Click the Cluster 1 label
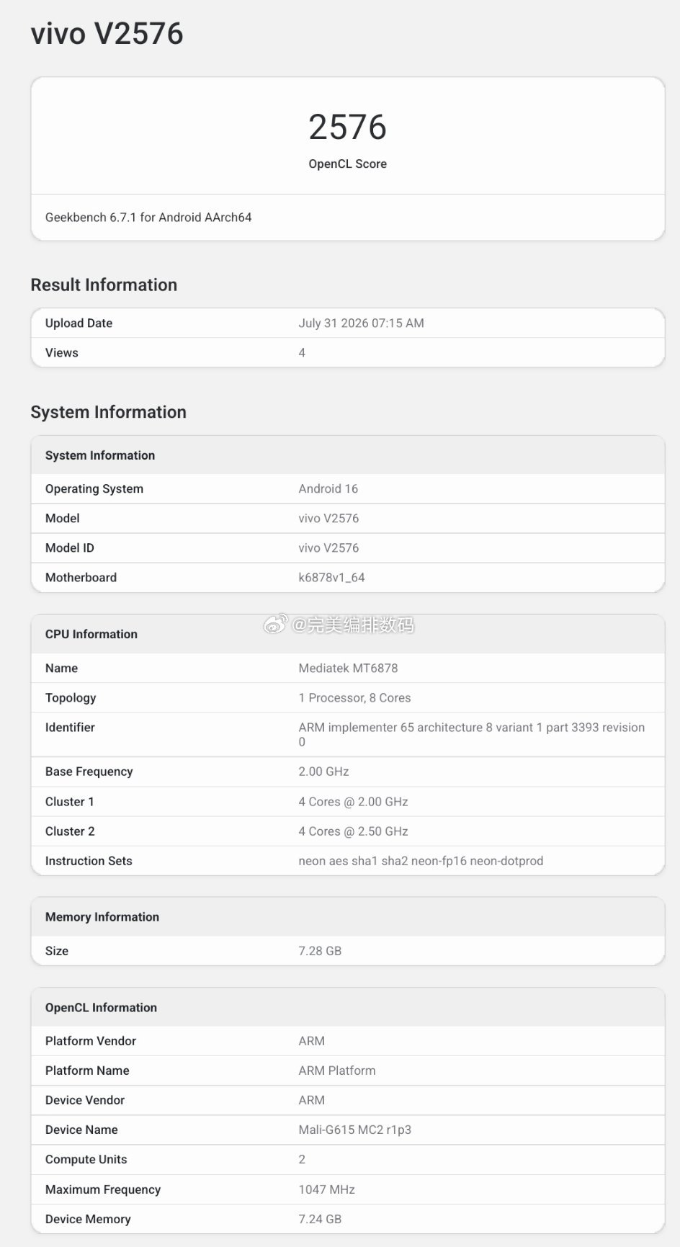The height and width of the screenshot is (1247, 680). [x=69, y=802]
